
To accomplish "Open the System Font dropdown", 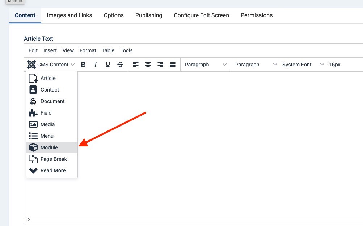I will (x=303, y=65).
